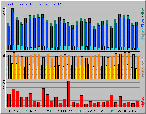146x114 pixels.
Task: Click the day "14" x-axis label
Action: 64,111
